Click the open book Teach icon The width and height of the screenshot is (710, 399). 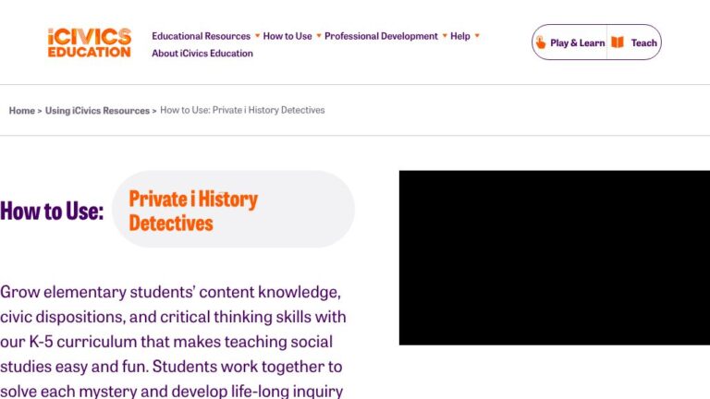tap(618, 42)
